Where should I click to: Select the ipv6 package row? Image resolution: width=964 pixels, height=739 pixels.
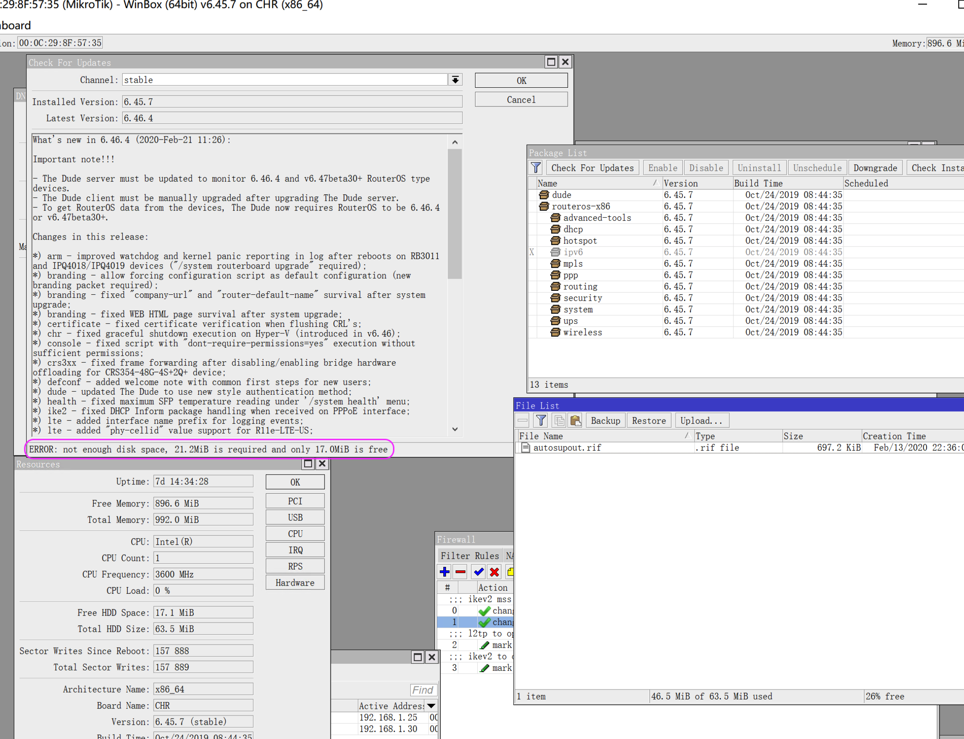(x=572, y=252)
